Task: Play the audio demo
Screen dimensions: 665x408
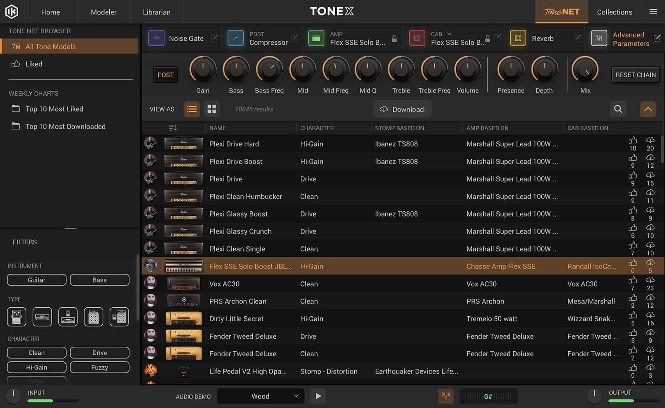Action: click(x=318, y=396)
